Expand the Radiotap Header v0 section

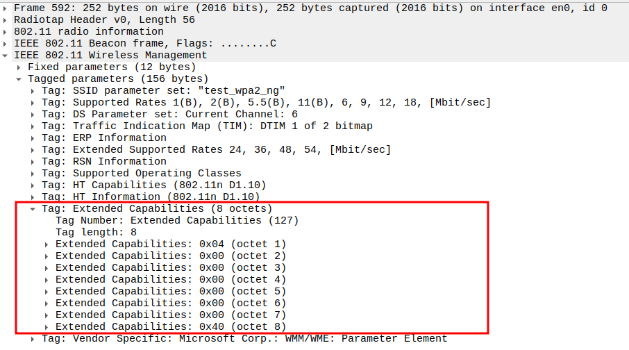[6, 20]
